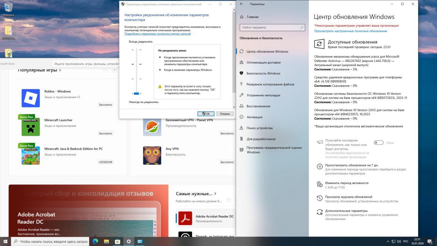The width and height of the screenshot is (437, 246).
Task: Open Корзина on the desktop
Action: (8, 7)
